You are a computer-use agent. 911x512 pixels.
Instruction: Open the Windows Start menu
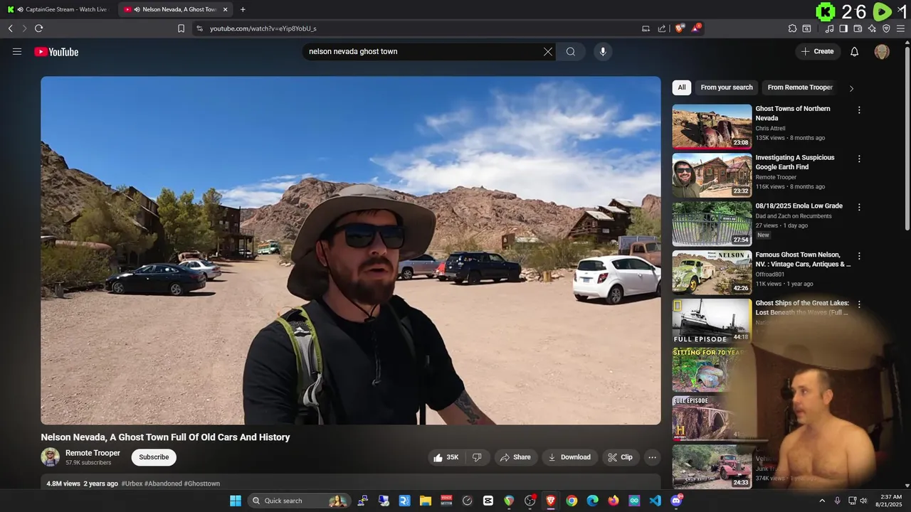(x=236, y=501)
